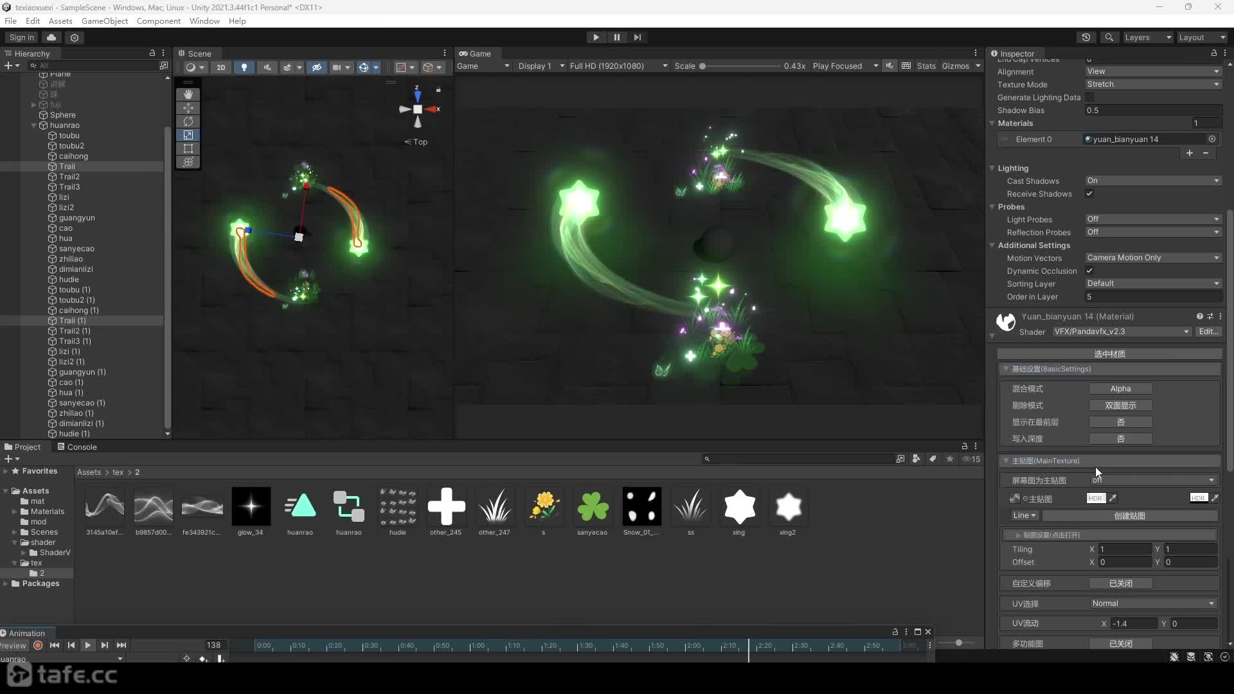Click the add keyframe icon in Animation
Image resolution: width=1234 pixels, height=694 pixels.
(x=203, y=659)
